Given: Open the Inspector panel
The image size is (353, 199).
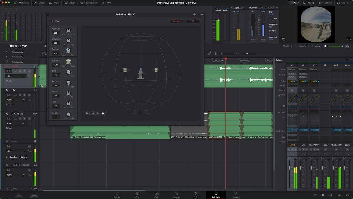Looking at the screenshot, I should pos(344,3).
